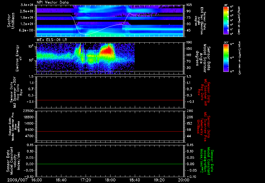Click the green line in velocity panel

(110, 164)
